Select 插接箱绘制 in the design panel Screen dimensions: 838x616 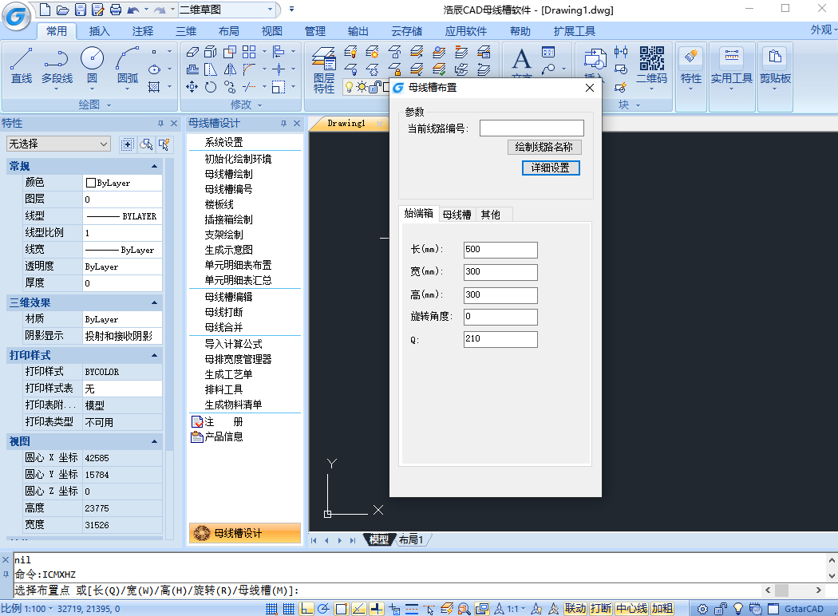click(x=229, y=219)
